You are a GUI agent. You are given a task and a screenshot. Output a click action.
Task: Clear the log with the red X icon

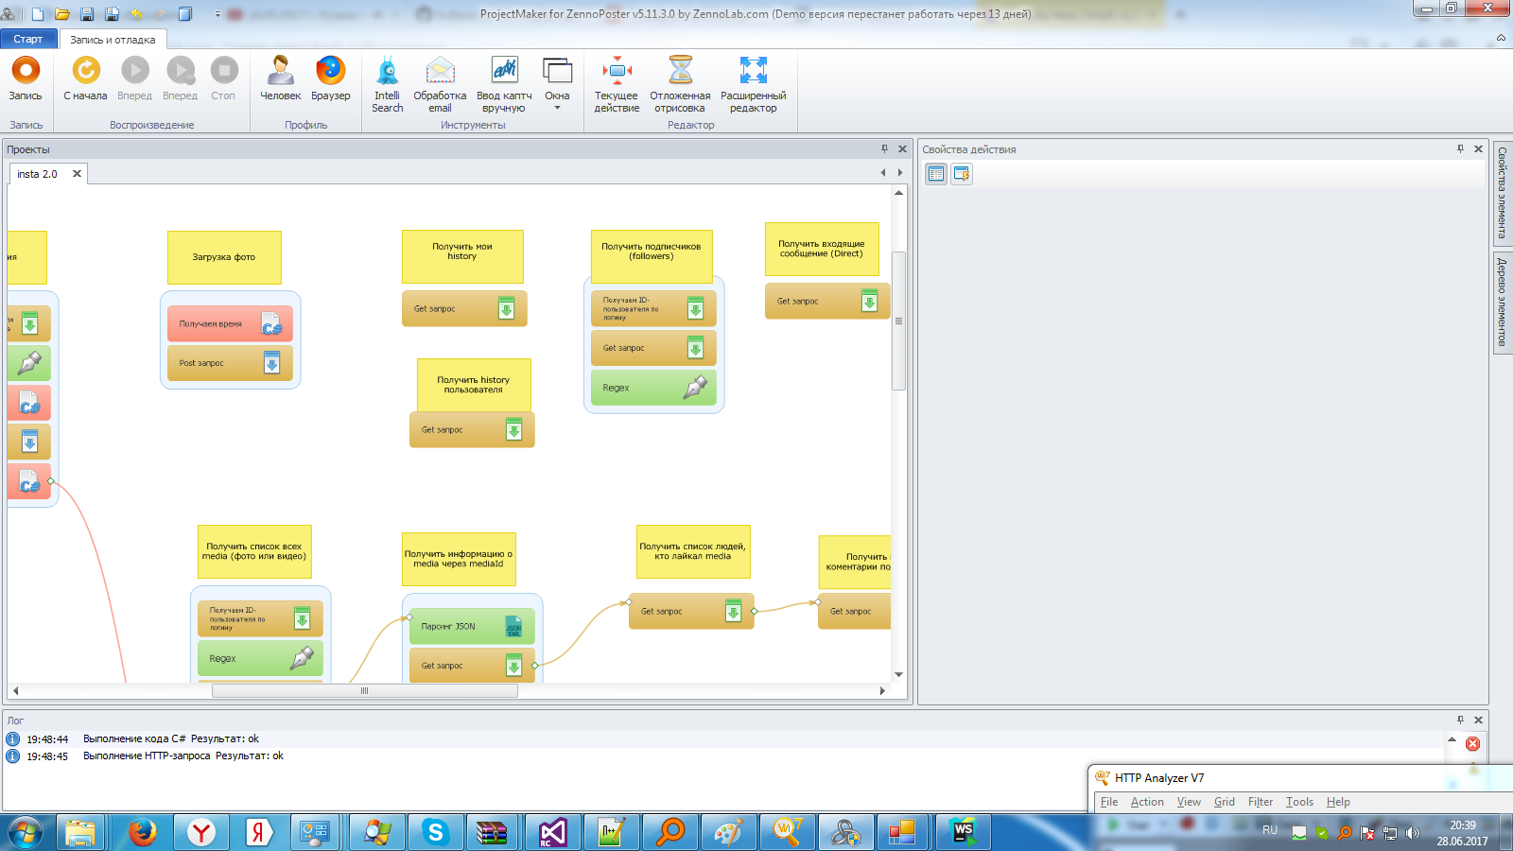(1472, 744)
